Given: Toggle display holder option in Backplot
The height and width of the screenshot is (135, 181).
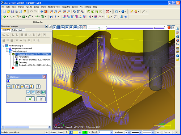Looking at the screenshot, I should (x=18, y=87).
